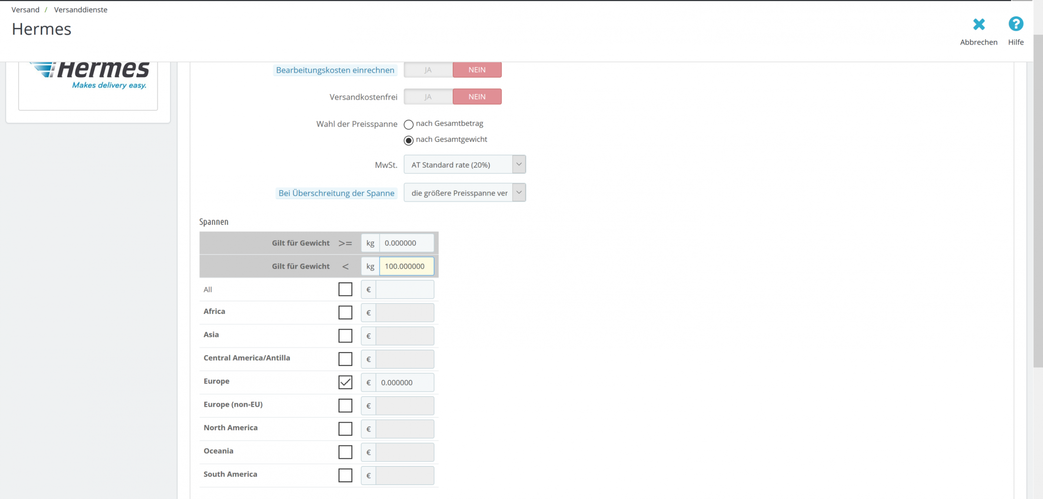Check the All zones checkbox
Screen dimensions: 1043x499
(x=345, y=289)
